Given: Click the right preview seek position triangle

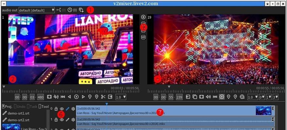Looking at the screenshot, I should click(169, 87).
